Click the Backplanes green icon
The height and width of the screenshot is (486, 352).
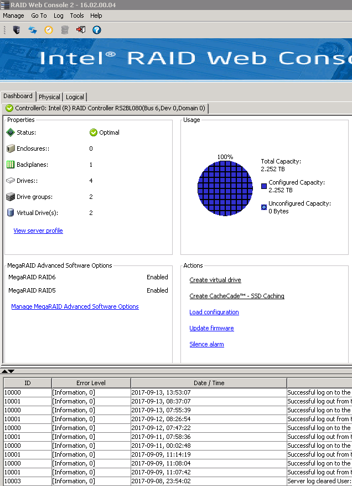coord(11,165)
